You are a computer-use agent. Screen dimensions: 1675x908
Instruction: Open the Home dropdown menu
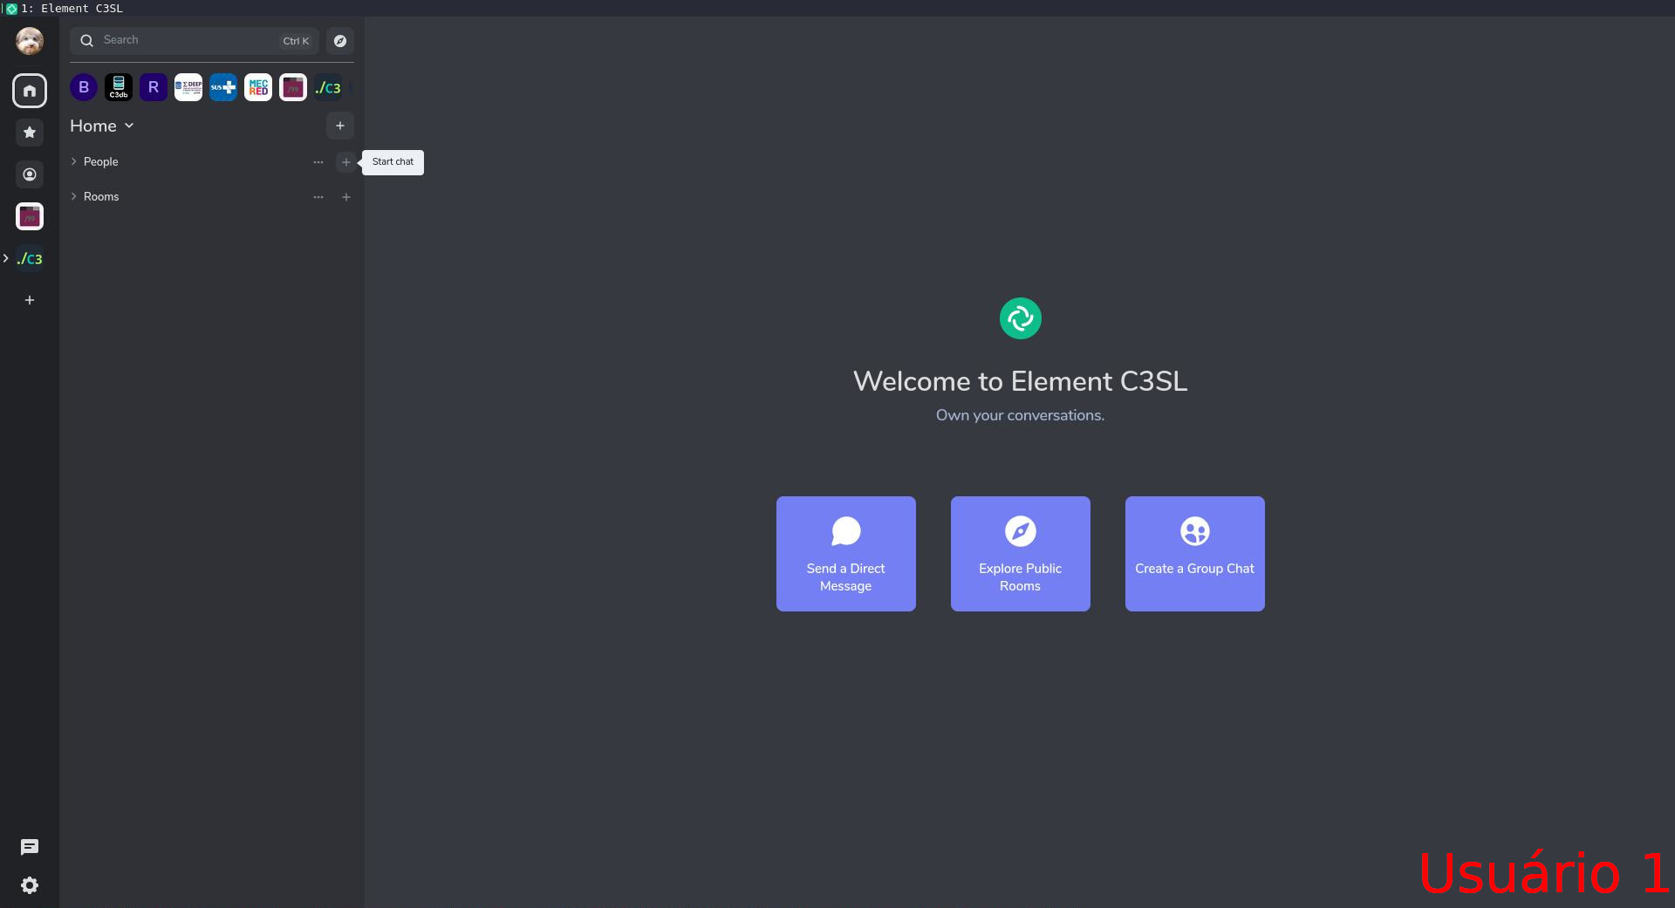tap(102, 126)
